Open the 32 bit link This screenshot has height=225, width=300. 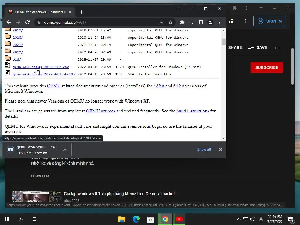pyautogui.click(x=158, y=86)
